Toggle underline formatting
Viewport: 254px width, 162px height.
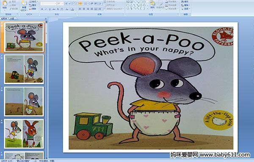tap(50, 9)
